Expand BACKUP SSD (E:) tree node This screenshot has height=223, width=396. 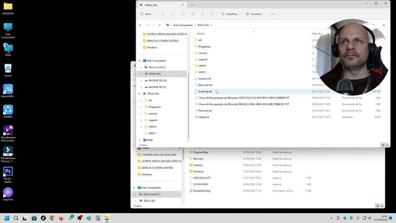point(141,81)
